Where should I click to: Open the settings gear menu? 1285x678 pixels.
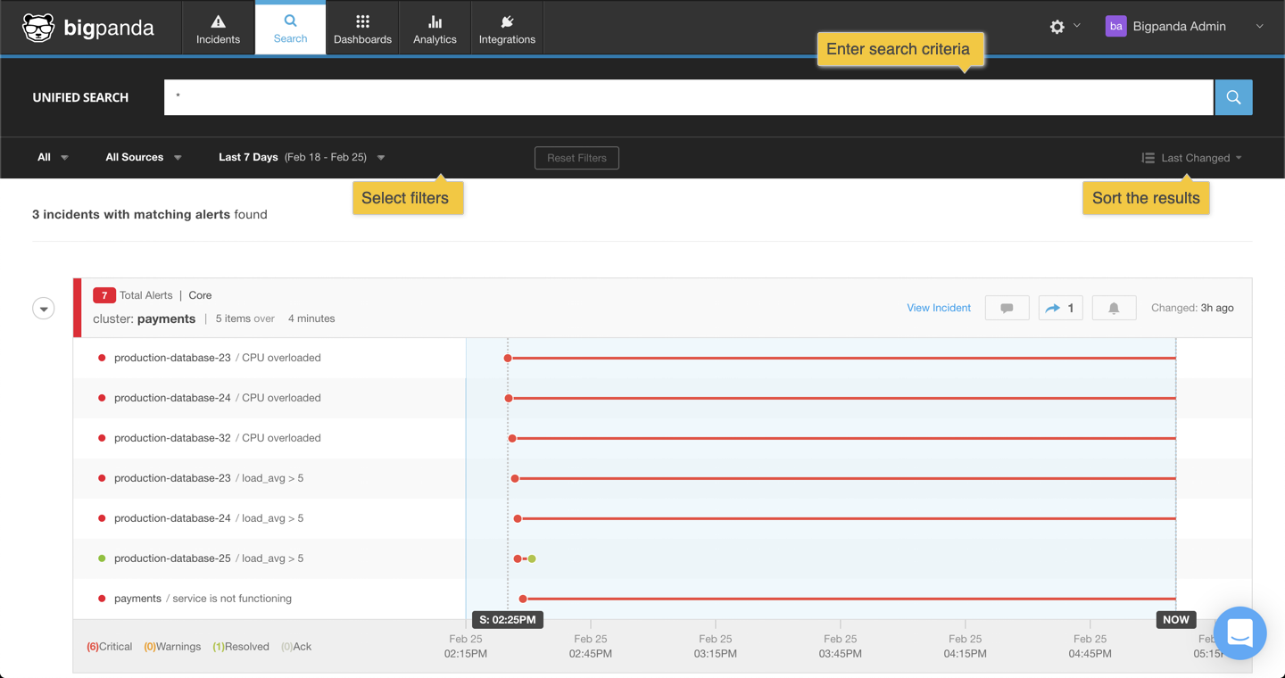(x=1065, y=27)
